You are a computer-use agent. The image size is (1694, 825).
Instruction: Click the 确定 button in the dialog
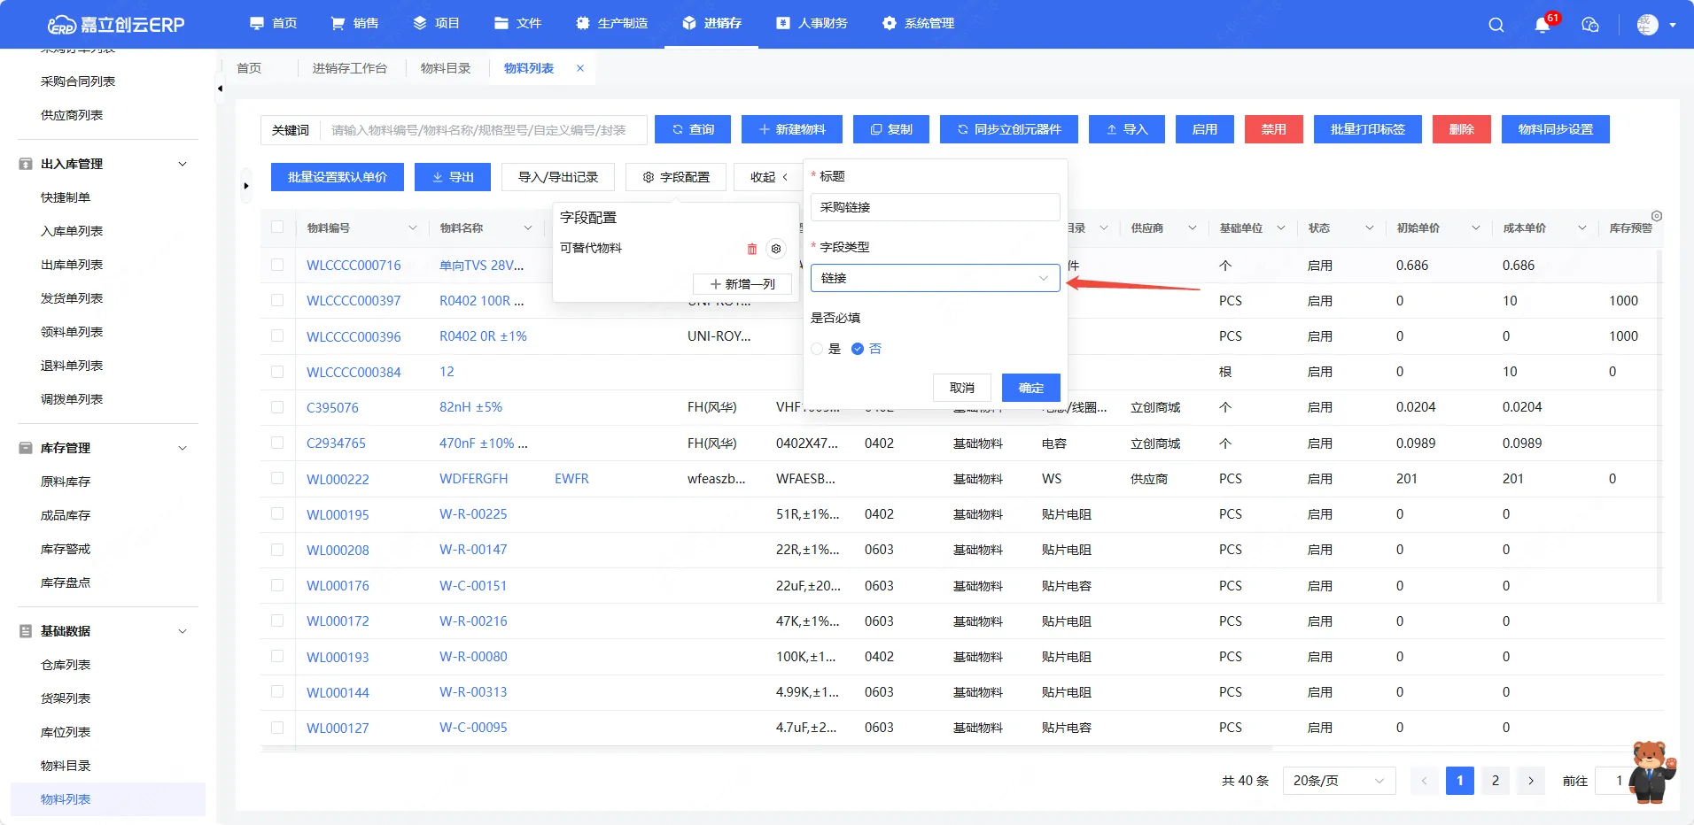(1030, 388)
